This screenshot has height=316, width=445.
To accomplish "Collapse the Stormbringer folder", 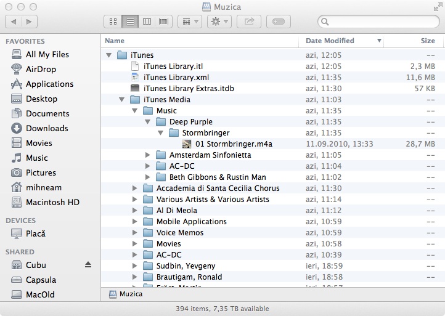I will [161, 133].
